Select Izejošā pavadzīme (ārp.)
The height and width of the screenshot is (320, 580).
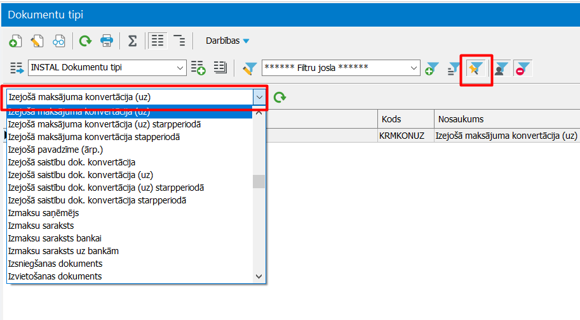click(x=130, y=150)
